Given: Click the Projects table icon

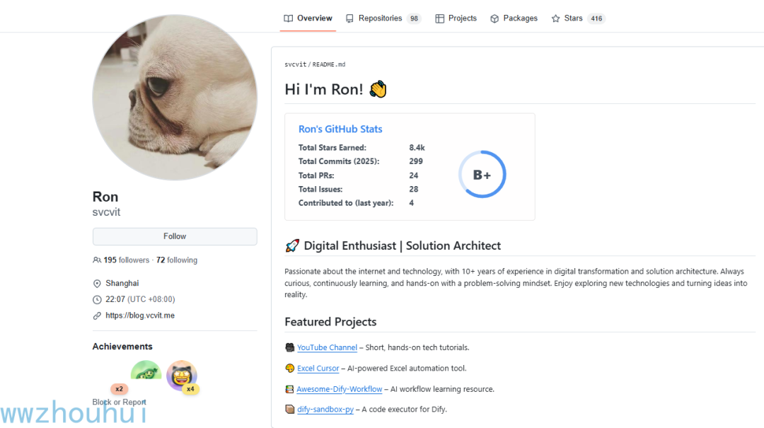Looking at the screenshot, I should tap(439, 18).
